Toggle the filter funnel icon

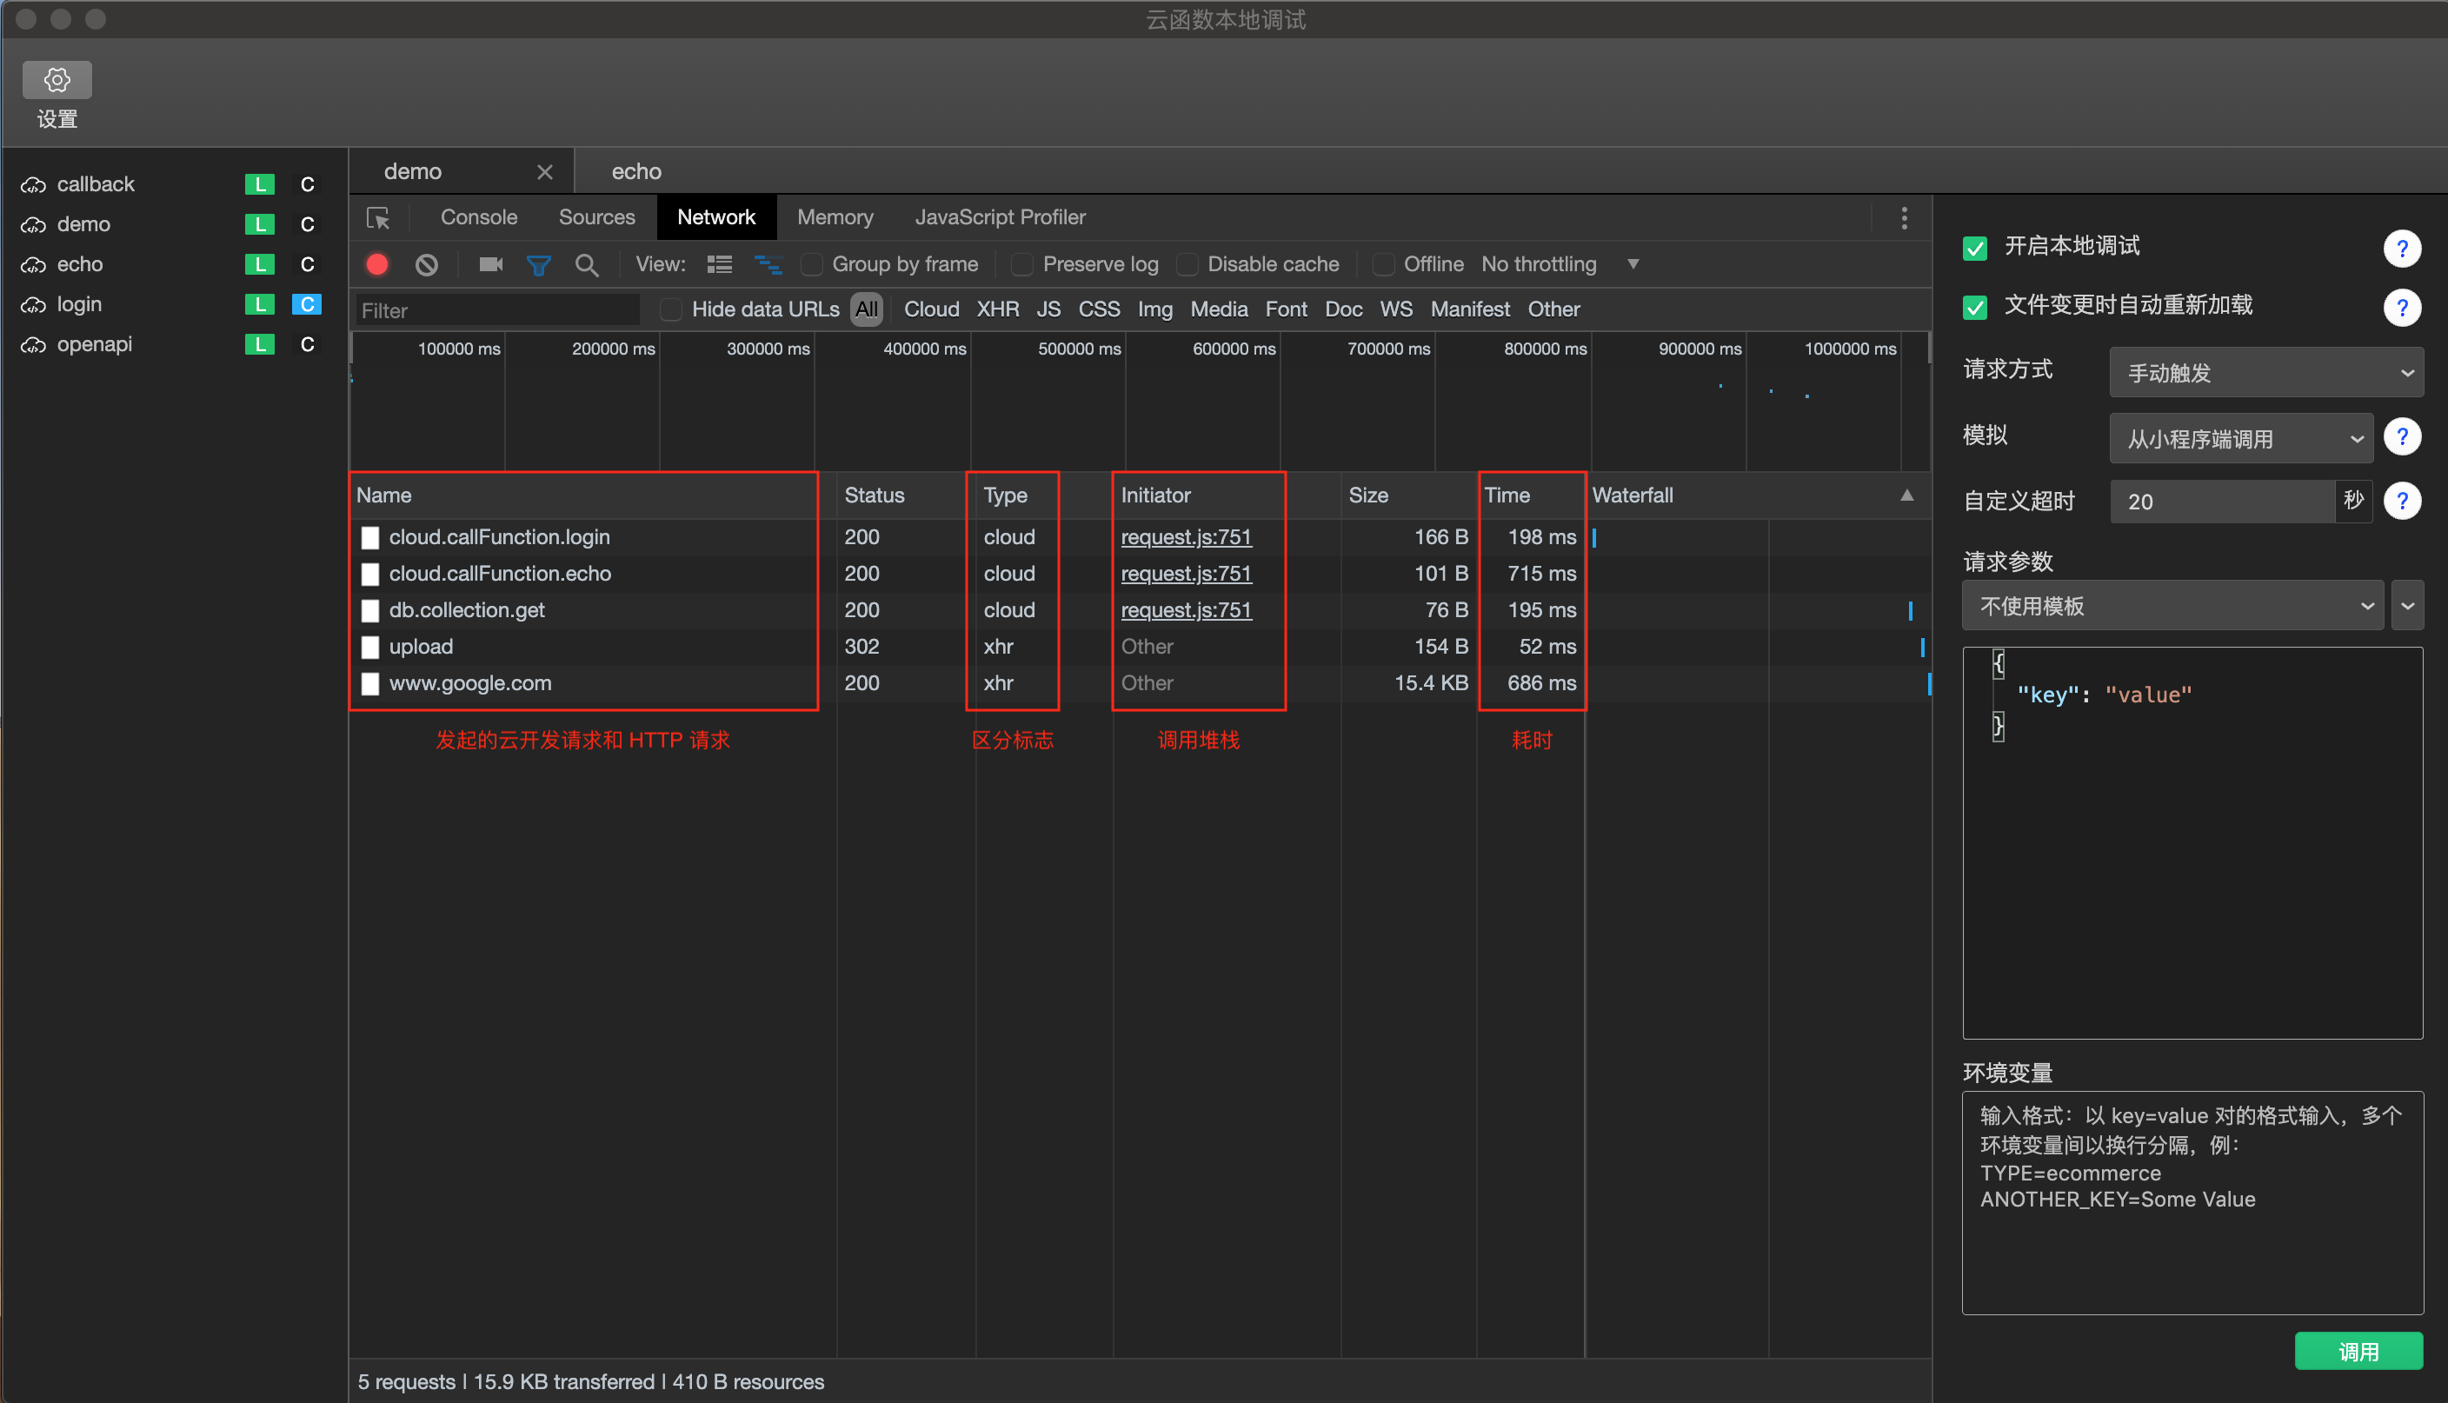(538, 264)
